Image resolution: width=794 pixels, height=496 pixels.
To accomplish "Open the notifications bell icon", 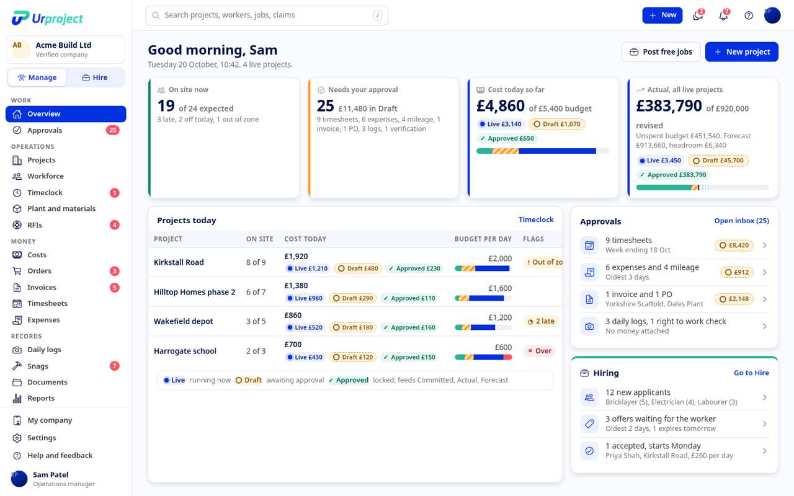I will click(x=723, y=15).
